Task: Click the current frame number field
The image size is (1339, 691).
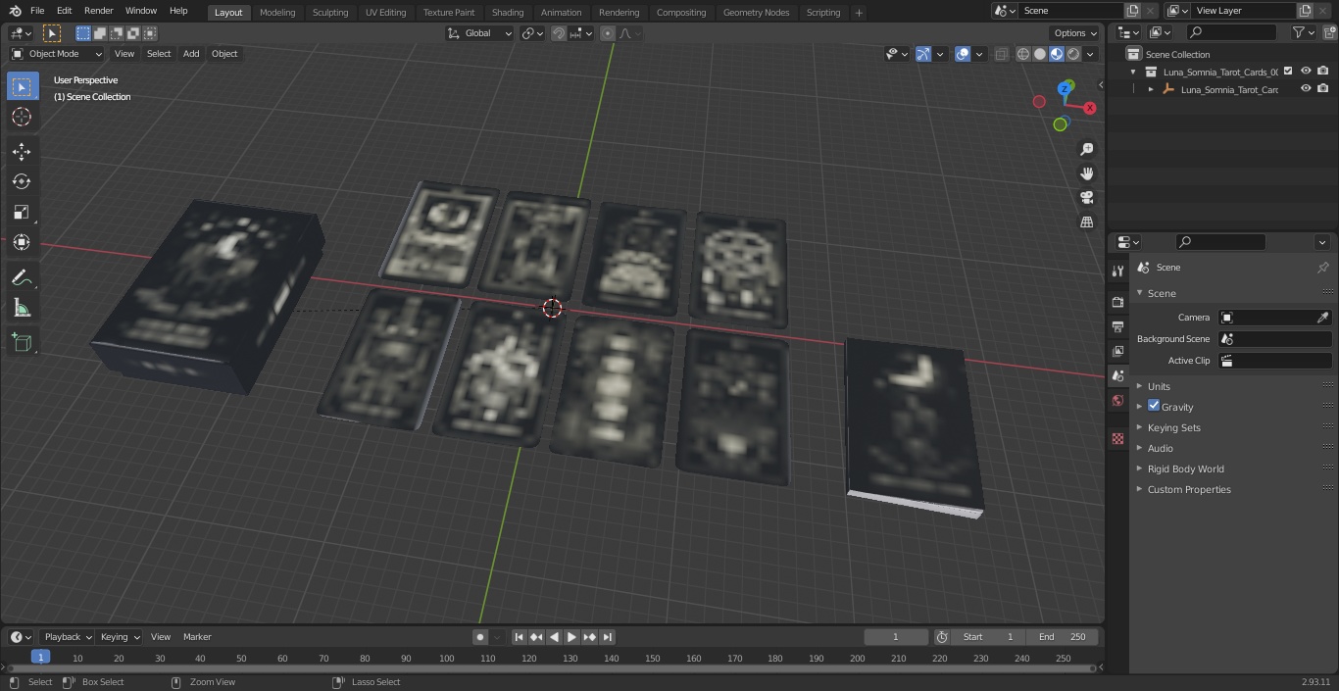Action: (896, 637)
